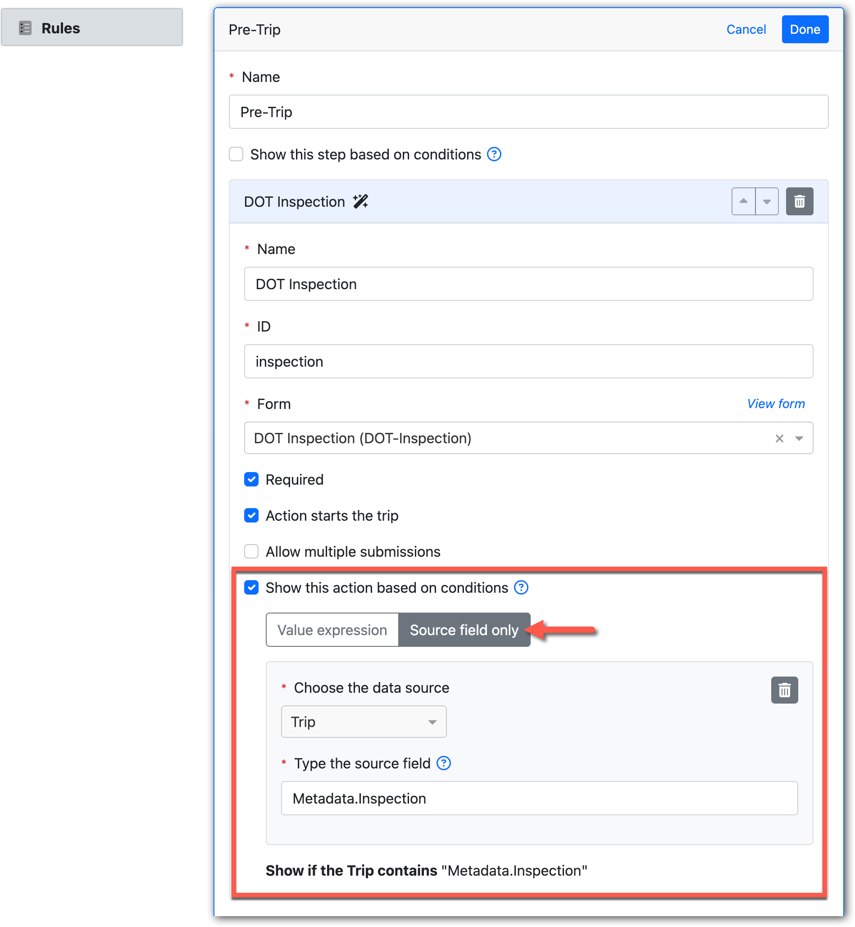This screenshot has width=855, height=927.
Task: Click help icon beside Type the source field
Action: point(443,763)
